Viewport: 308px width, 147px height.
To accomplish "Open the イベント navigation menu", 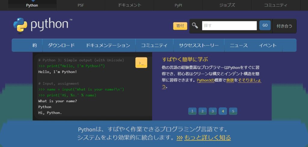I will [267, 46].
